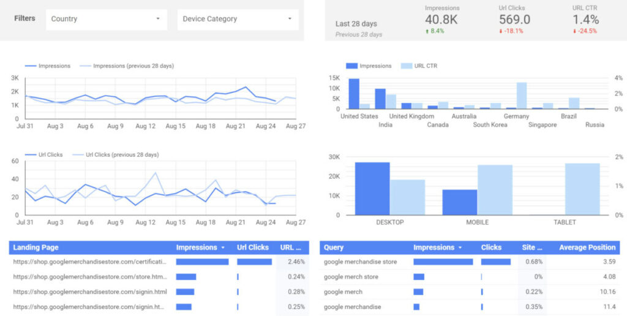Viewport: 627px width, 316px height.
Task: Click the Previous 28 days label
Action: [x=359, y=34]
